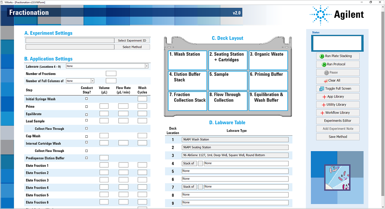Viewport: 385px width, 209px height.
Task: Check the Predispense Elution Buffer checkbox
Action: [87, 158]
